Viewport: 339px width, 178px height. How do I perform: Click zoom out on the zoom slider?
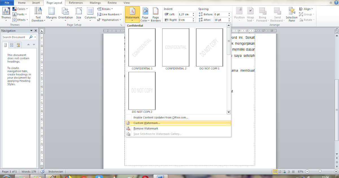tap(307, 172)
